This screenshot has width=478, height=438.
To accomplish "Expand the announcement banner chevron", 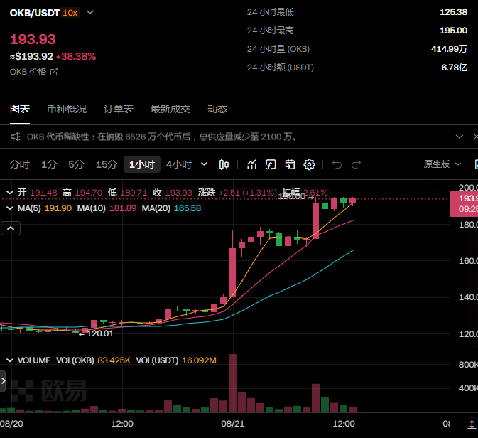I will tap(459, 137).
